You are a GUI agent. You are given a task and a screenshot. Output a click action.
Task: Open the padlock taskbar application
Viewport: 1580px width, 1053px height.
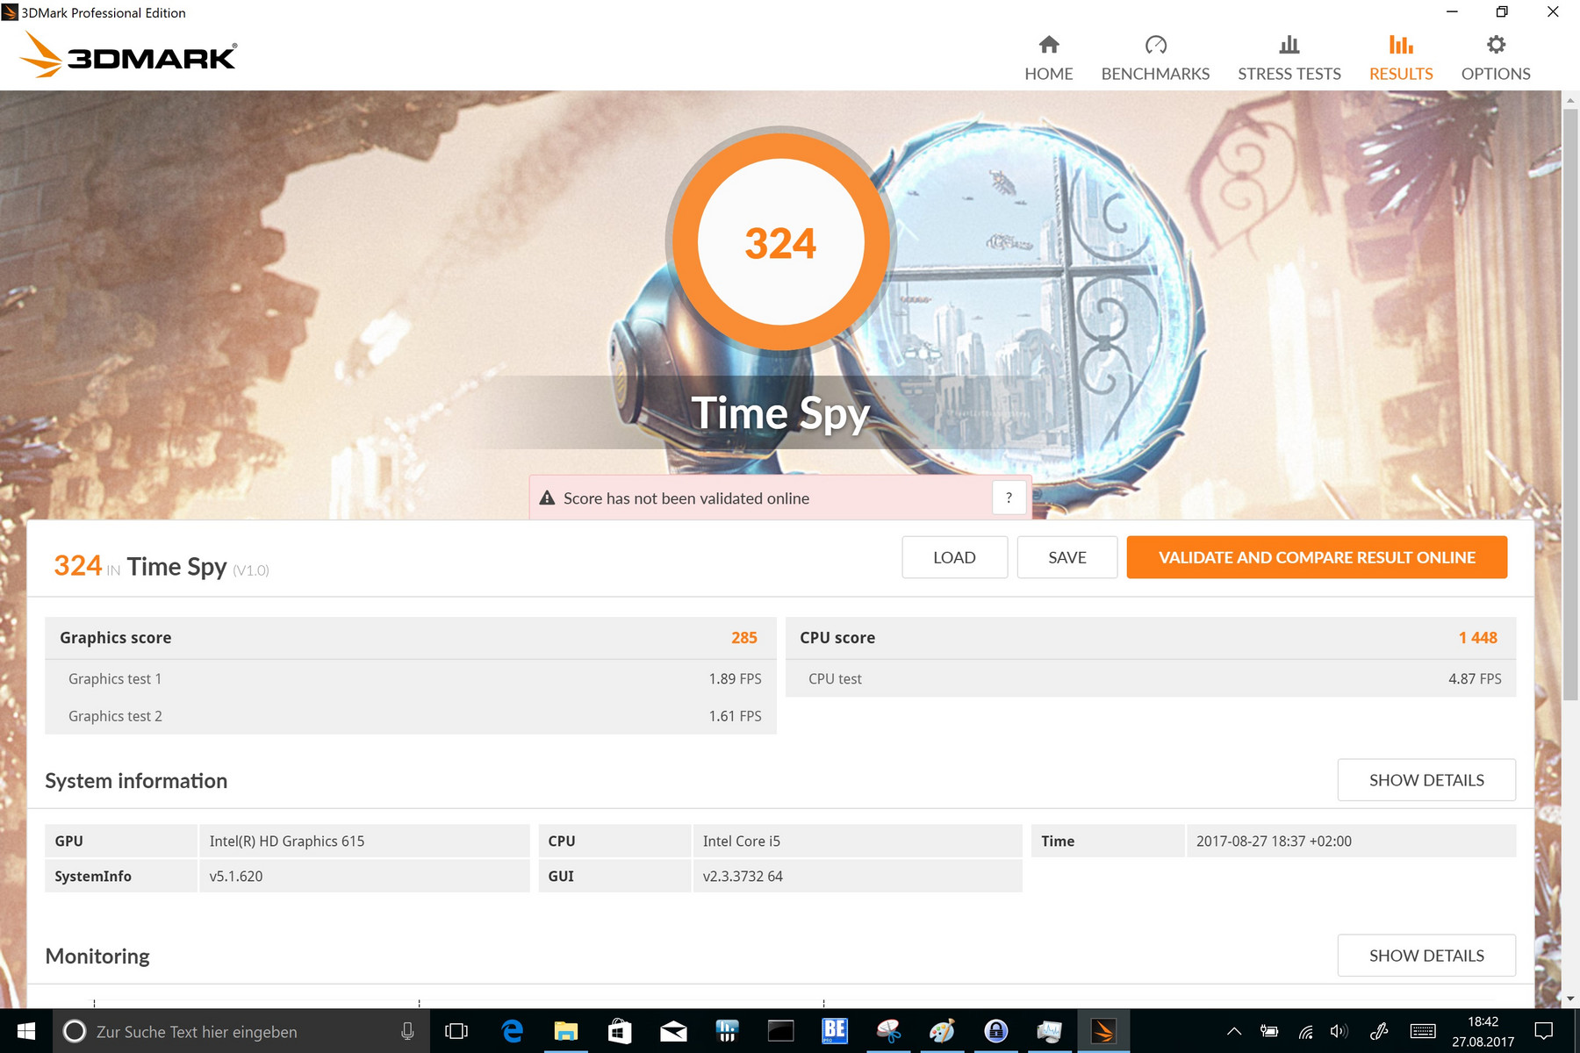point(995,1031)
